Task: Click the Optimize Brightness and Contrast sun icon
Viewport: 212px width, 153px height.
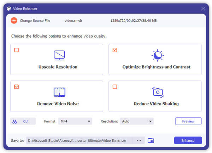Action: [157, 55]
